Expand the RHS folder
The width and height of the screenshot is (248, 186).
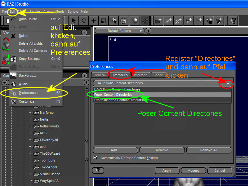click(x=30, y=133)
